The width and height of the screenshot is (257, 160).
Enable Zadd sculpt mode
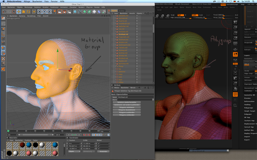[x=195, y=15]
